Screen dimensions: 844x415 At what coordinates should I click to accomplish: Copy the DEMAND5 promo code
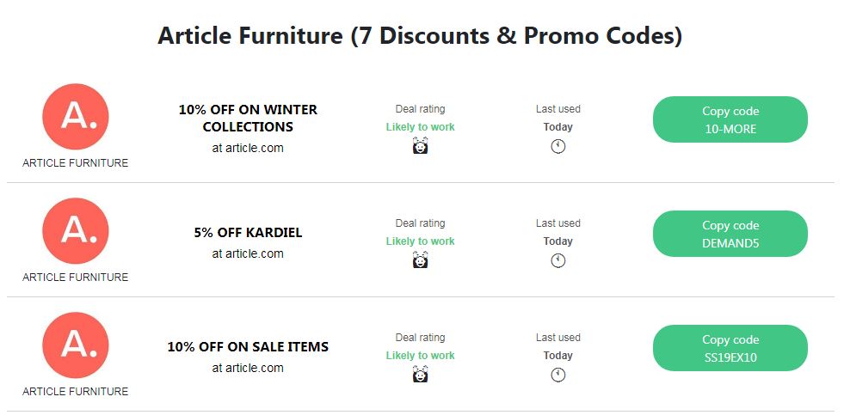click(x=730, y=234)
